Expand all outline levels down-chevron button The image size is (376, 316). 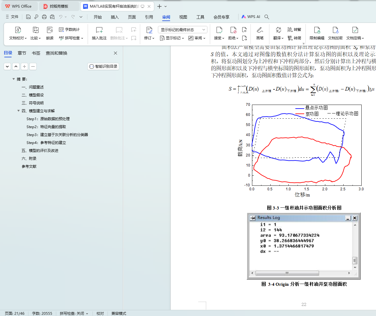[7, 66]
